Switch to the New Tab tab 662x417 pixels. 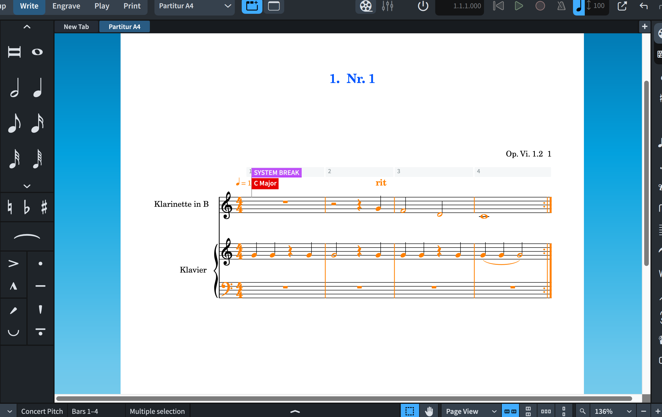(x=76, y=27)
